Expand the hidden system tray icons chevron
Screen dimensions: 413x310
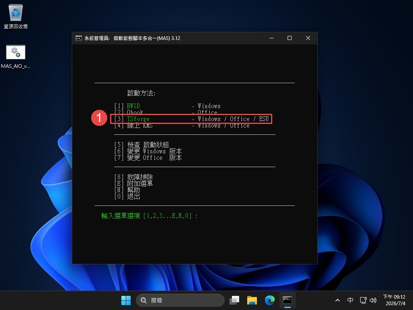(338, 300)
